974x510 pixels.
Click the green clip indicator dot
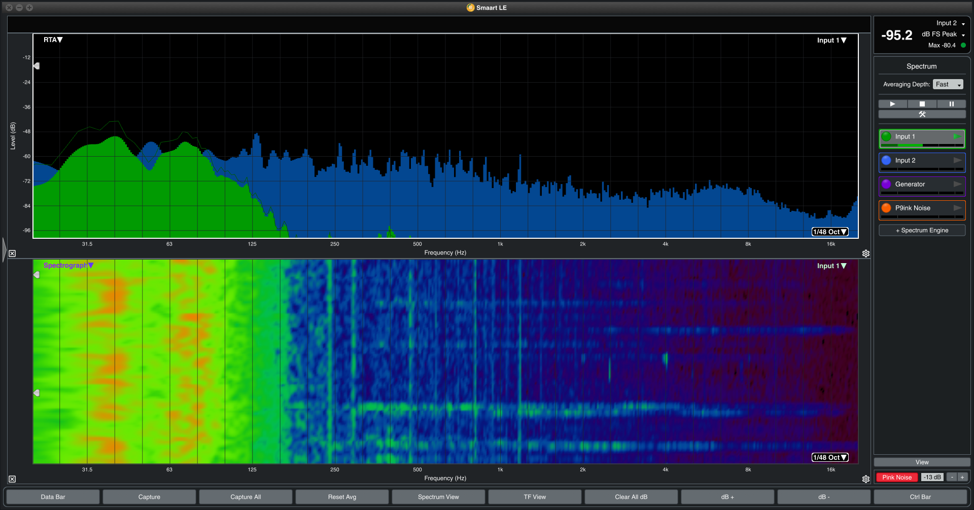[963, 46]
